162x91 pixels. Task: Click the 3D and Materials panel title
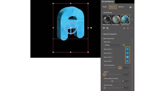point(108,2)
